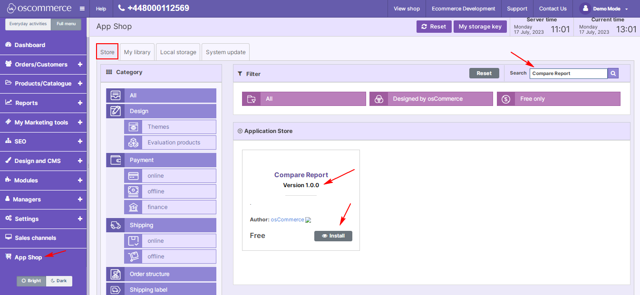The width and height of the screenshot is (640, 295).
Task: Enable Dark theme
Action: tap(59, 281)
